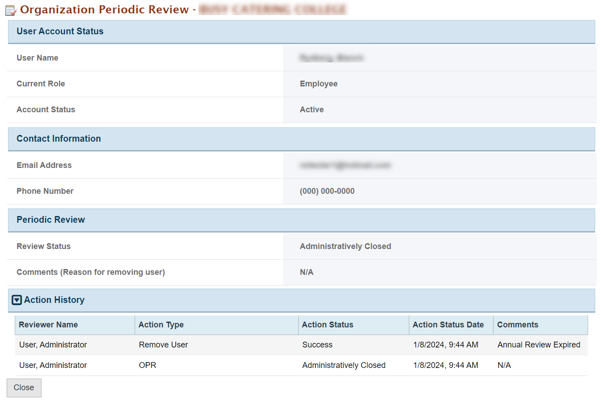The image size is (601, 400).
Task: Click the Current Role field label
Action: 41,84
